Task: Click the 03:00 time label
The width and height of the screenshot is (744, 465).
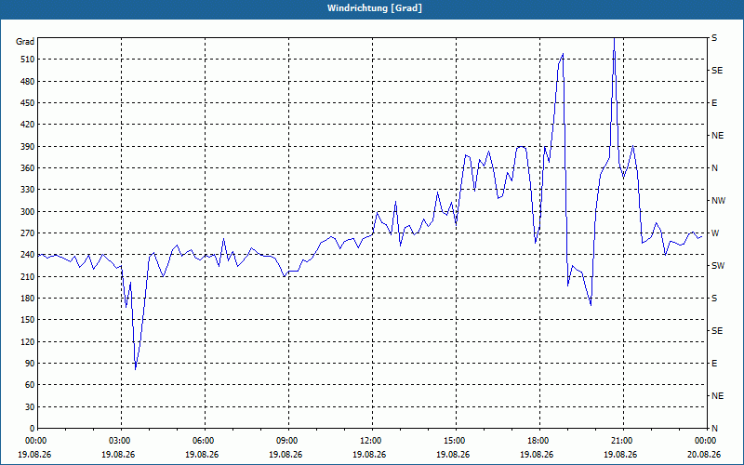Action: tap(122, 441)
